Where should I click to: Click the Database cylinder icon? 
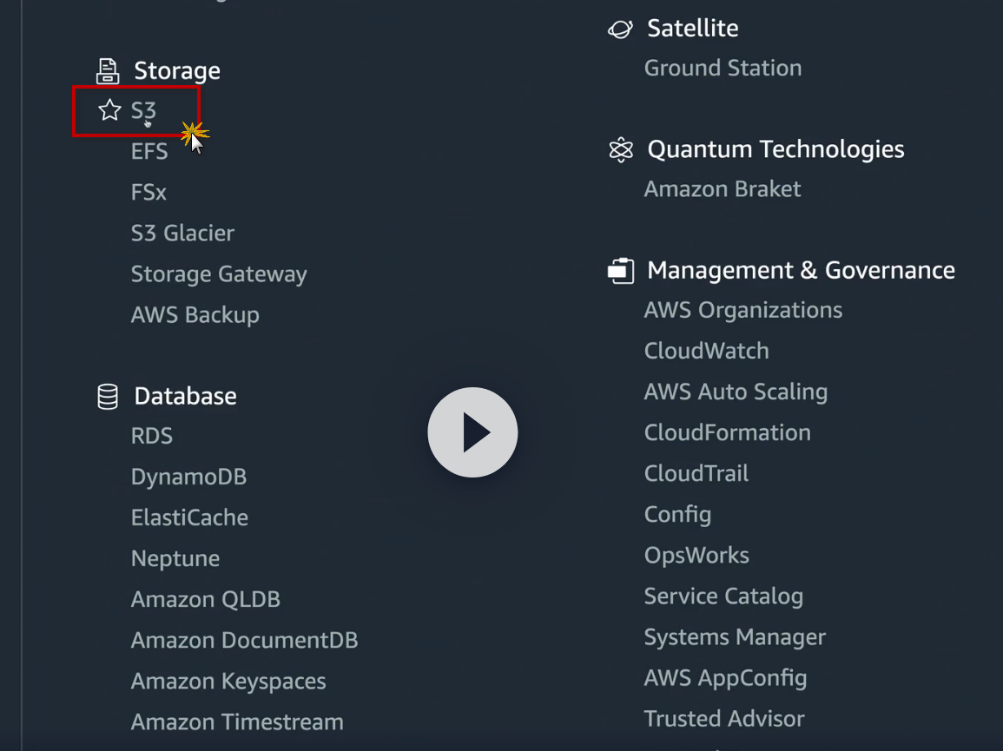pyautogui.click(x=108, y=396)
